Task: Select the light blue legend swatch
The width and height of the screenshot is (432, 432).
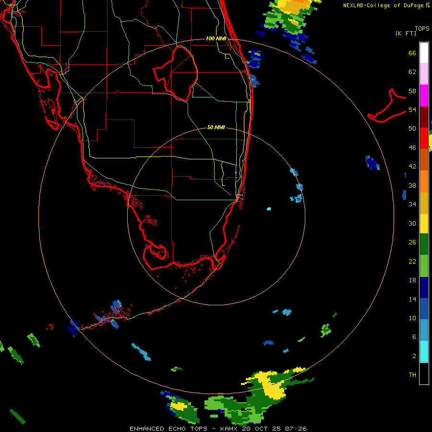Action: [424, 330]
